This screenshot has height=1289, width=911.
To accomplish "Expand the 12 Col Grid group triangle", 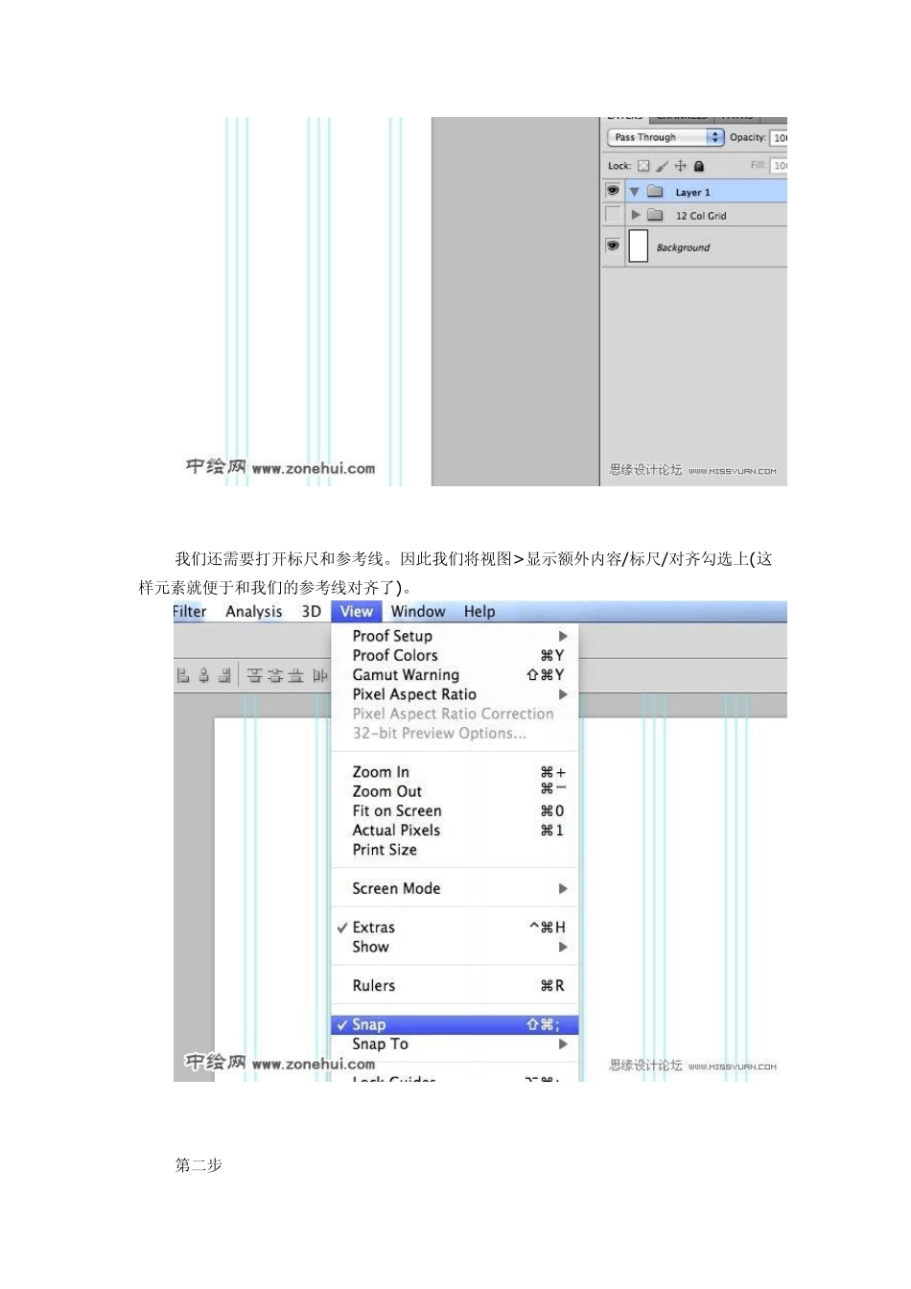I will tap(635, 215).
